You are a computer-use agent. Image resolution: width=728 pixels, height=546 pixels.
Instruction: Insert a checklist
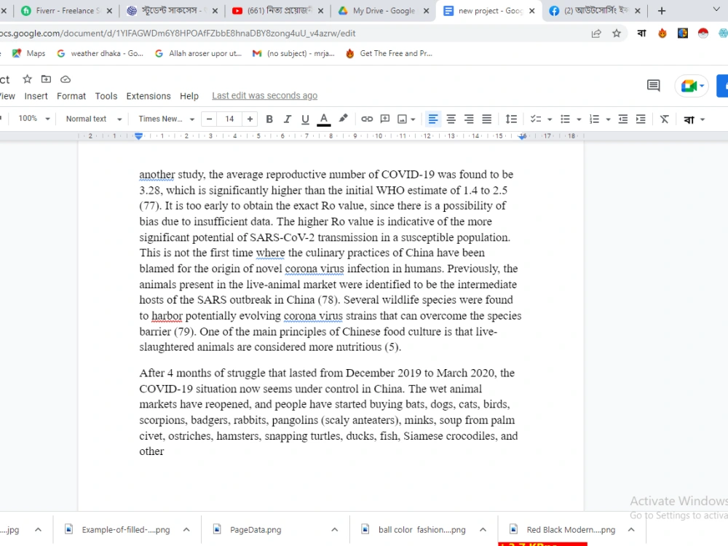536,119
